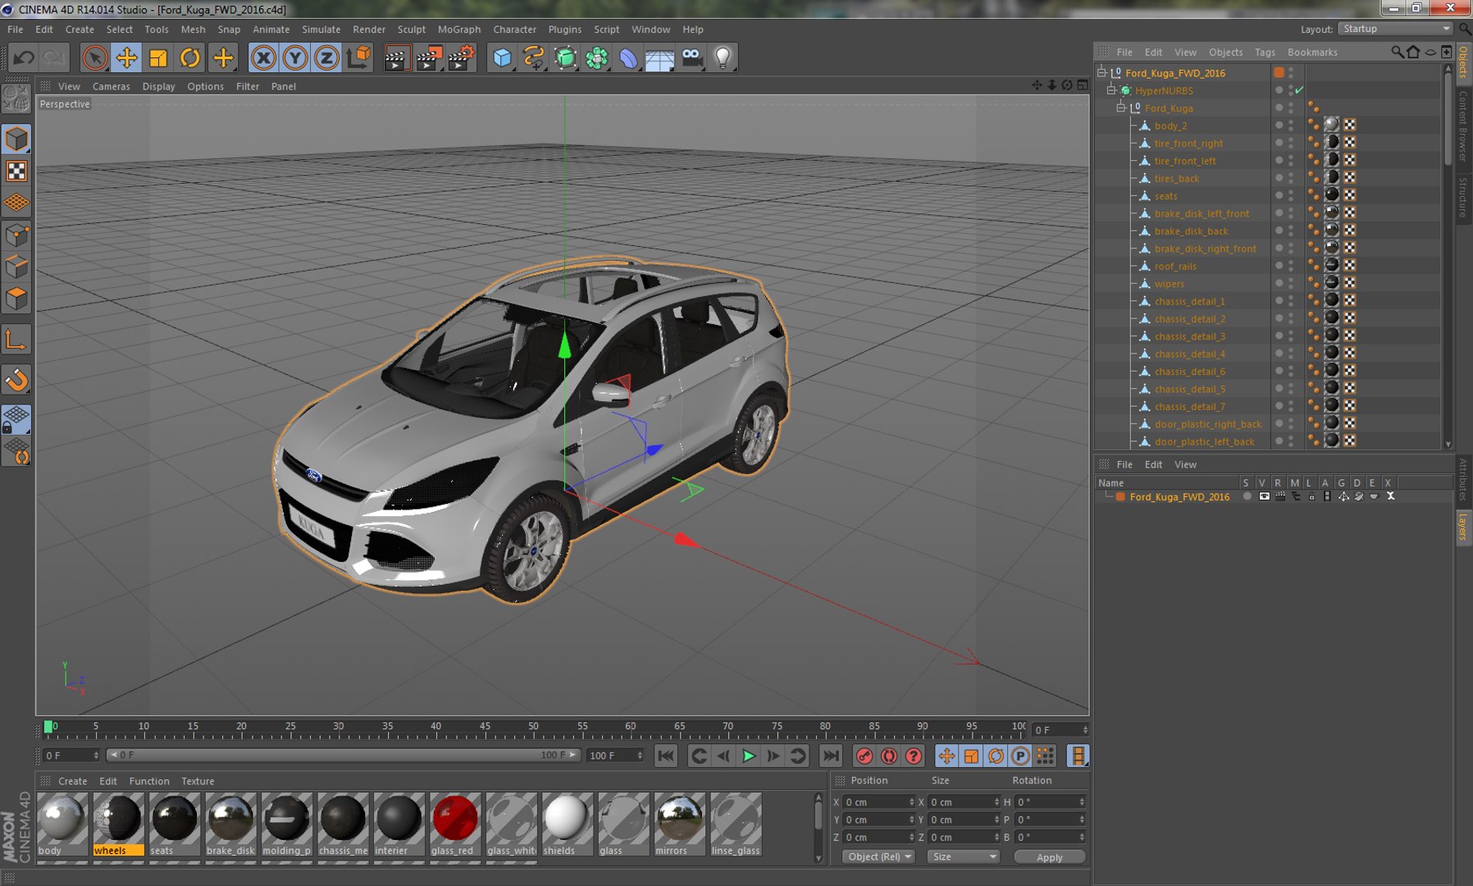The height and width of the screenshot is (886, 1473).
Task: Click the X Position input field
Action: [878, 802]
